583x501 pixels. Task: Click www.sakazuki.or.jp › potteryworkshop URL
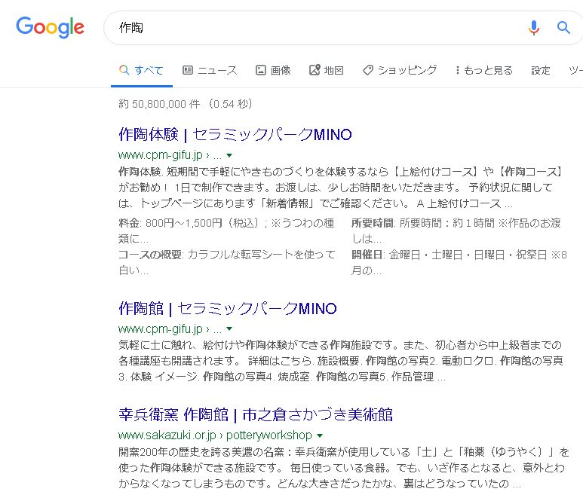[x=215, y=435]
